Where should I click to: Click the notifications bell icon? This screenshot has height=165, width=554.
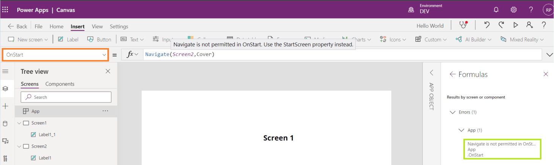[x=496, y=10]
